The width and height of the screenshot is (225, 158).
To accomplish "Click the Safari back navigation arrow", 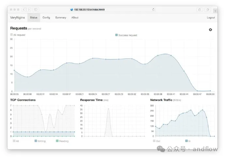I will (x=24, y=9).
